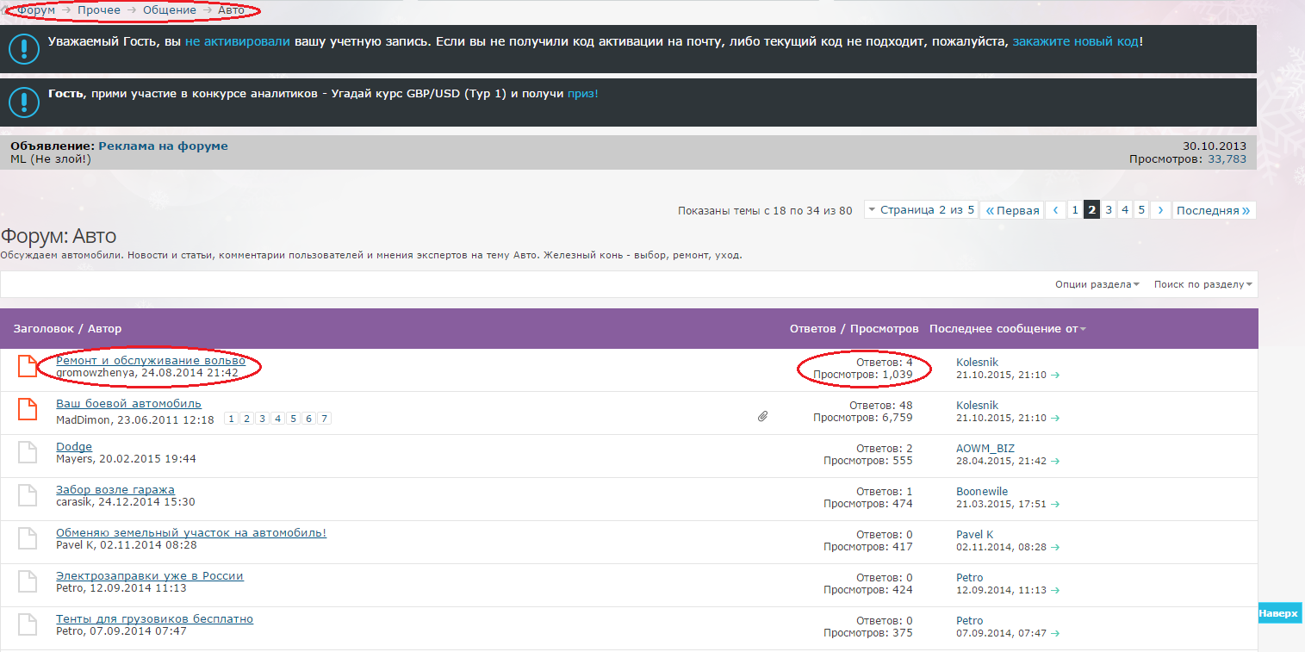
Task: Open thread 'Тенты для грузовиков бесплатно'
Action: click(x=154, y=618)
